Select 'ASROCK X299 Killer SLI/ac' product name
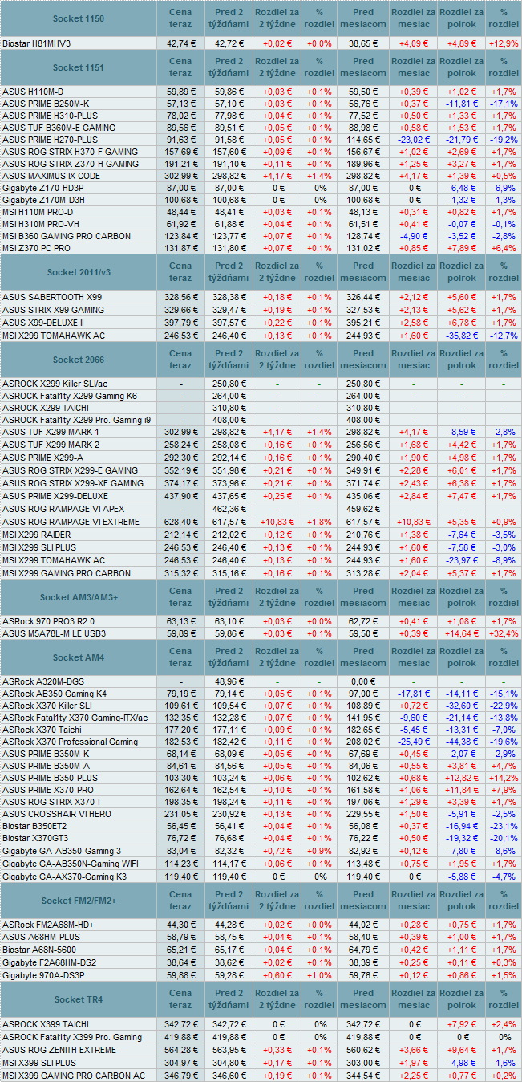Screen dimensions: 522x1082 (55, 384)
